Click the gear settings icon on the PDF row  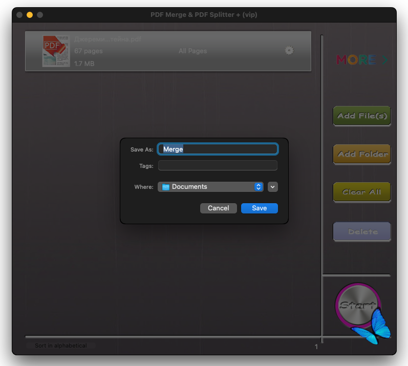pos(289,51)
